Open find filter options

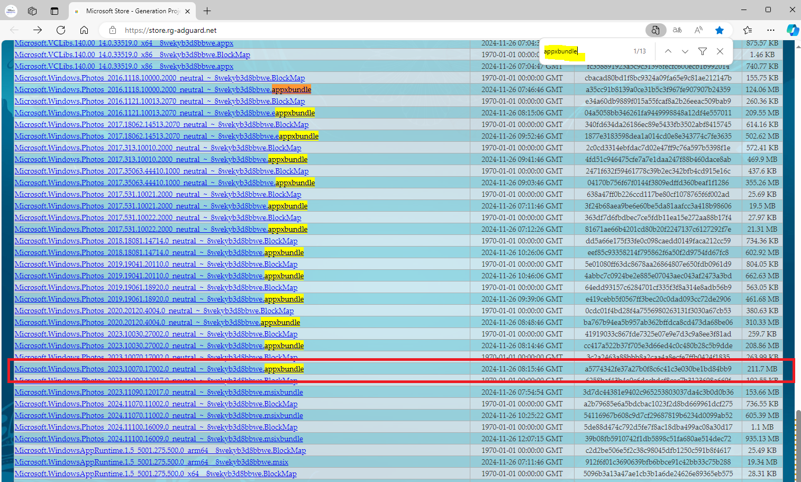[x=703, y=51]
